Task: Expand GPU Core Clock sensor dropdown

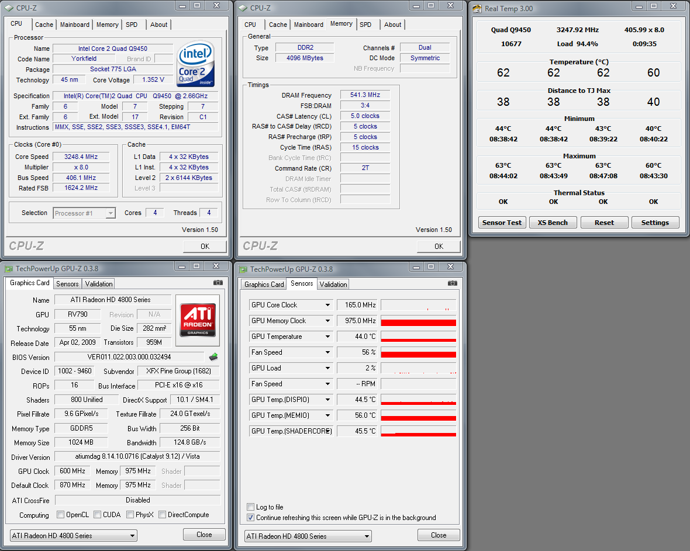Action: (x=327, y=305)
